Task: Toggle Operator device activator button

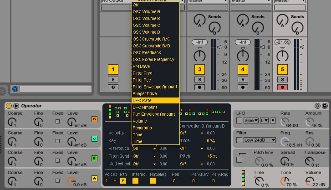Action: pyautogui.click(x=9, y=106)
